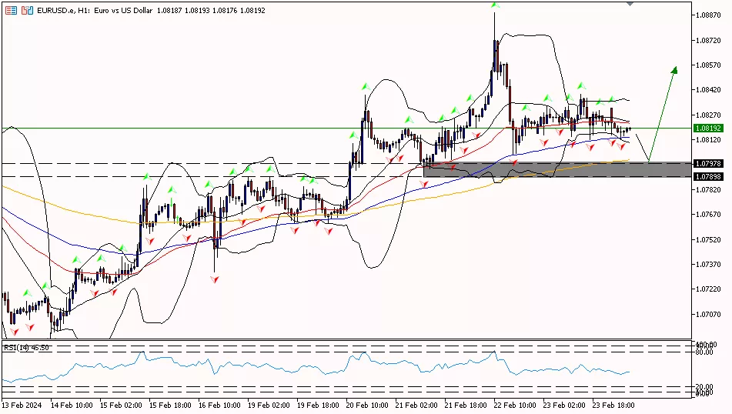Image resolution: width=732 pixels, height=414 pixels.
Task: Click the green upward forecast arrow head
Action: pyautogui.click(x=674, y=70)
